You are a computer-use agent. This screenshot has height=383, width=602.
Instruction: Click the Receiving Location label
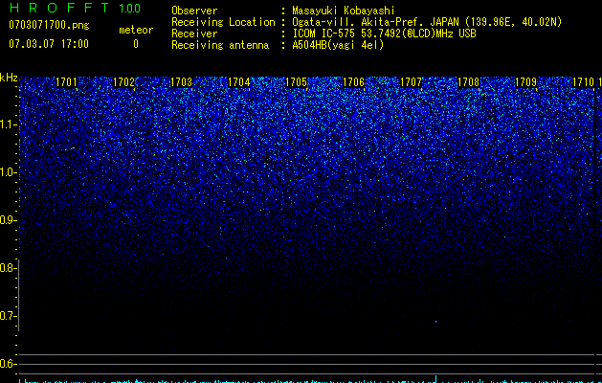tap(223, 22)
